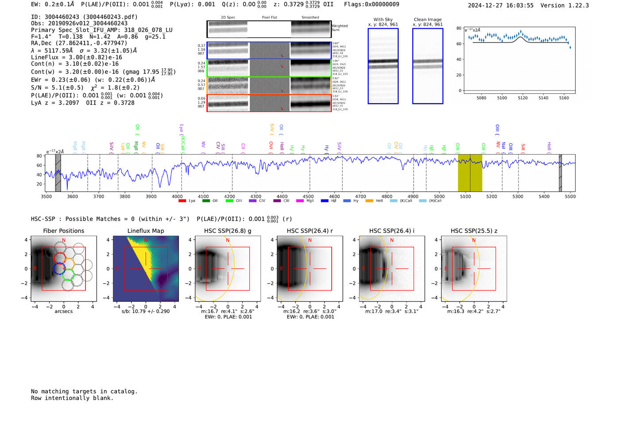Click the With Sky cutout image
The width and height of the screenshot is (620, 422).
pyautogui.click(x=383, y=66)
